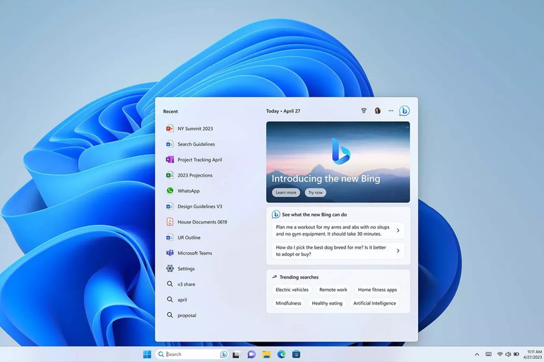Image resolution: width=544 pixels, height=362 pixels.
Task: Open Wi-Fi network settings in tray
Action: [500, 354]
